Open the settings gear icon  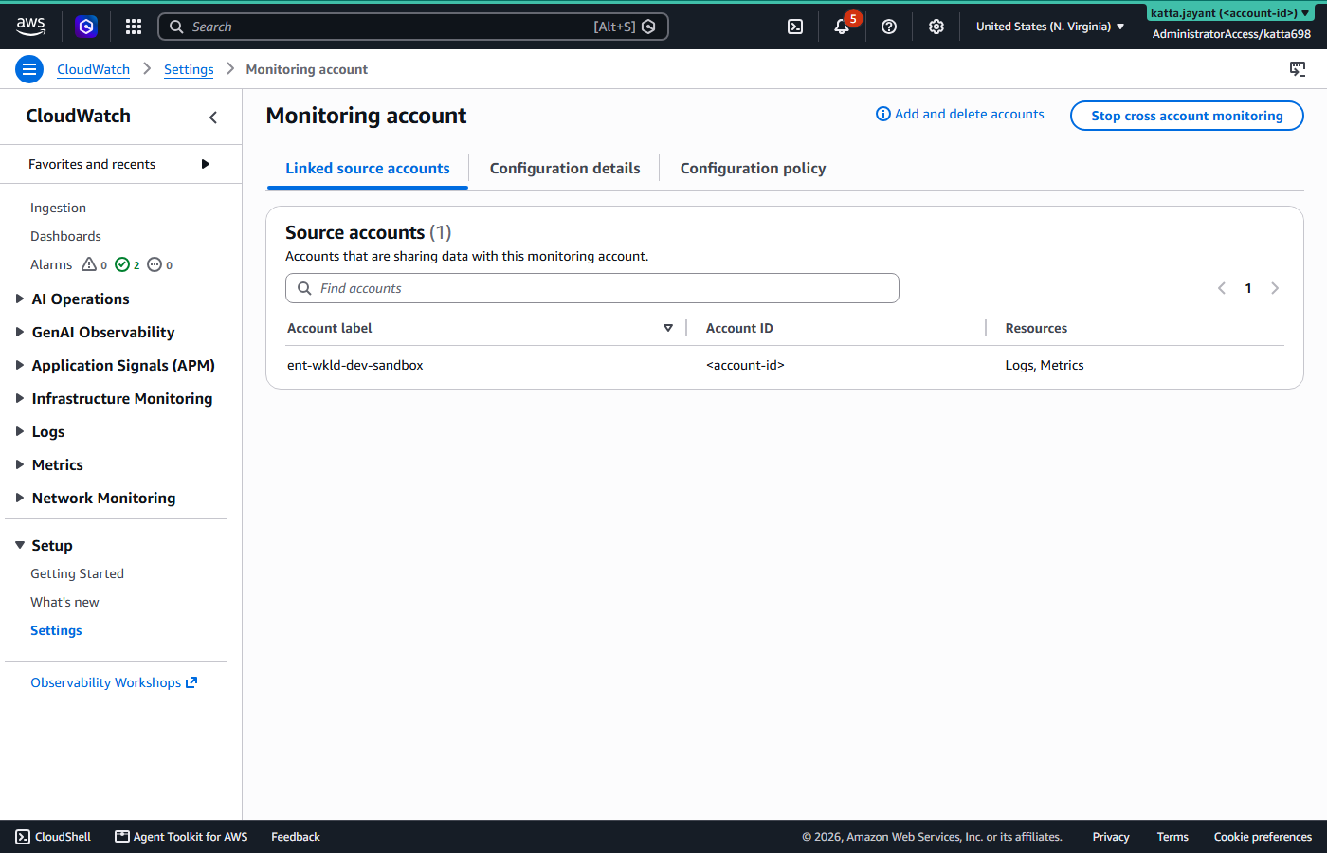(936, 27)
